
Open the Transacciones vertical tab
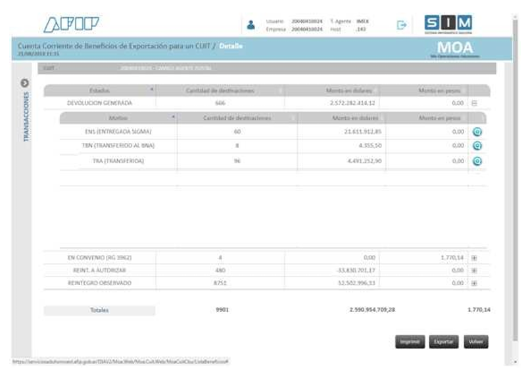(26, 117)
